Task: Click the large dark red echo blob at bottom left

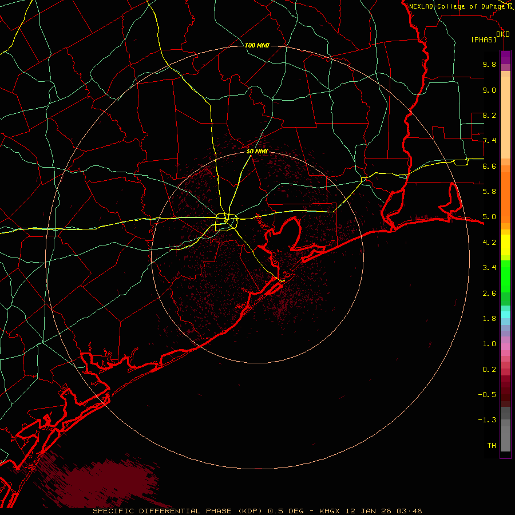Action: [x=108, y=483]
